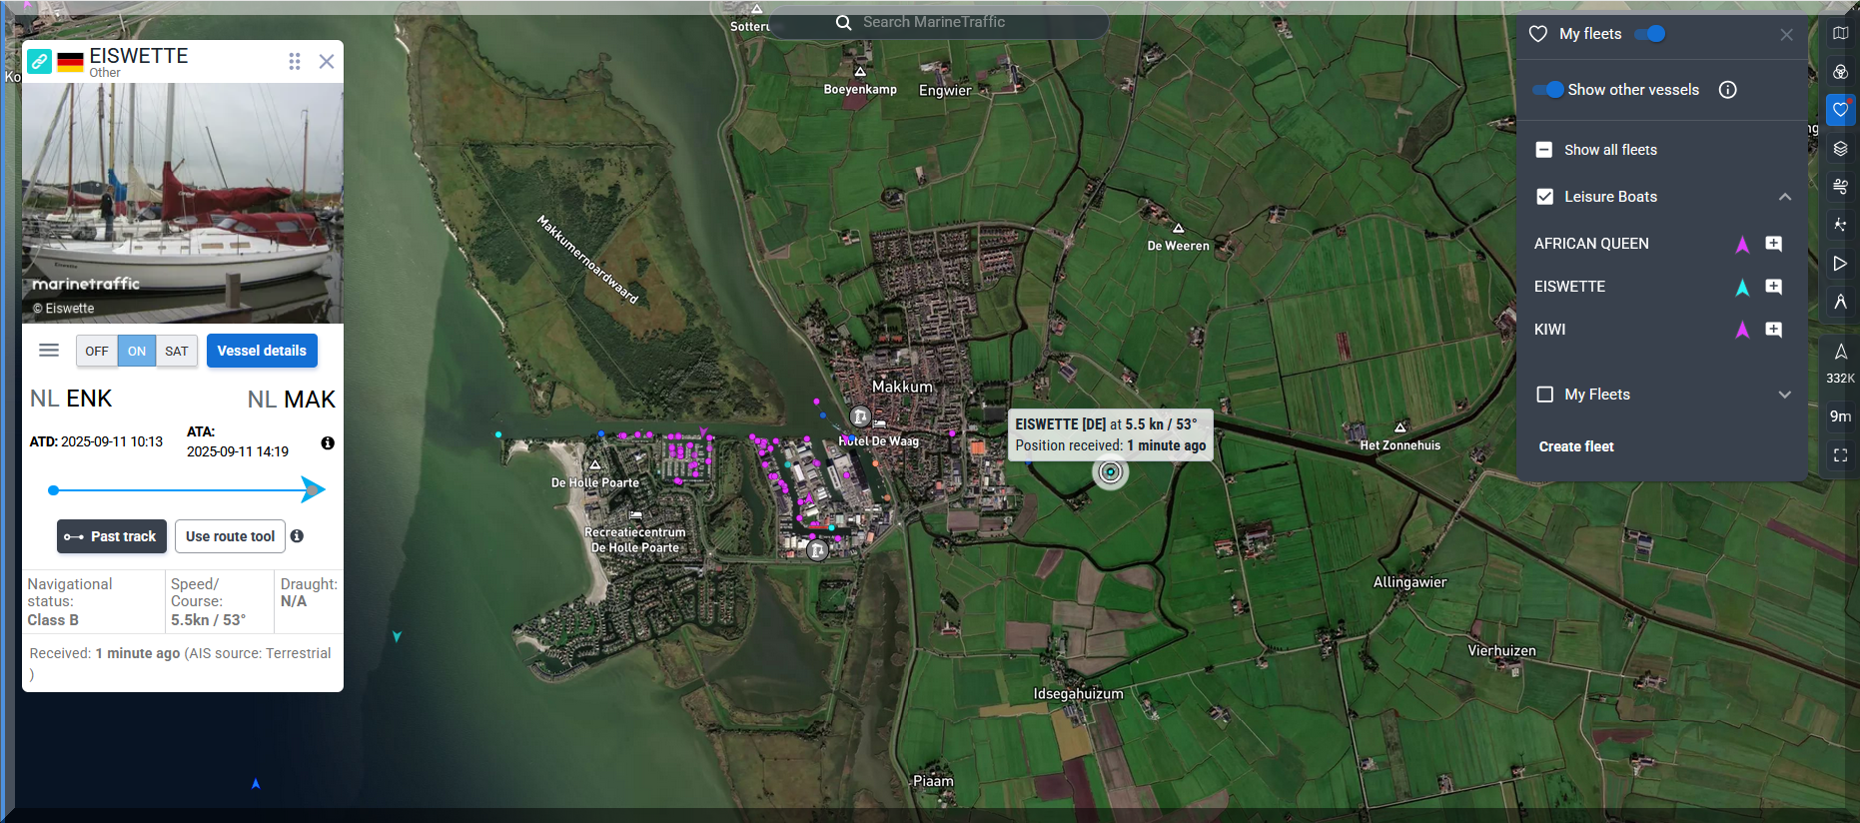The height and width of the screenshot is (823, 1860).
Task: Uncheck the Leisure Boats fleet checkbox
Action: [1544, 197]
